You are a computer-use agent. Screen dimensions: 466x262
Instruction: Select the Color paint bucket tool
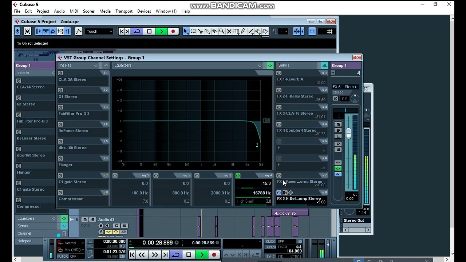click(x=265, y=32)
